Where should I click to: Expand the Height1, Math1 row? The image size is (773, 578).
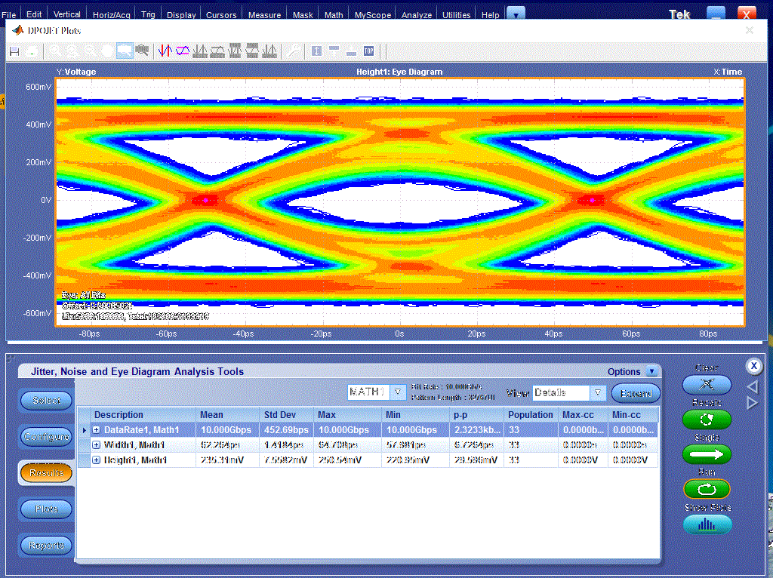97,460
